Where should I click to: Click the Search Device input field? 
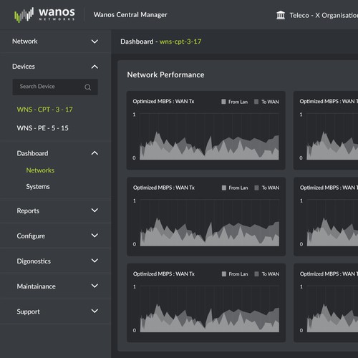click(55, 87)
